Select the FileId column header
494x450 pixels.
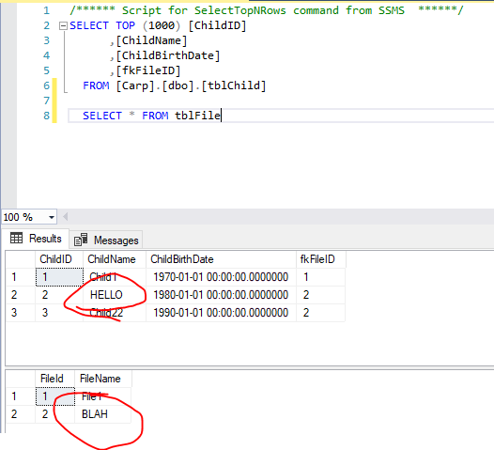click(x=55, y=379)
